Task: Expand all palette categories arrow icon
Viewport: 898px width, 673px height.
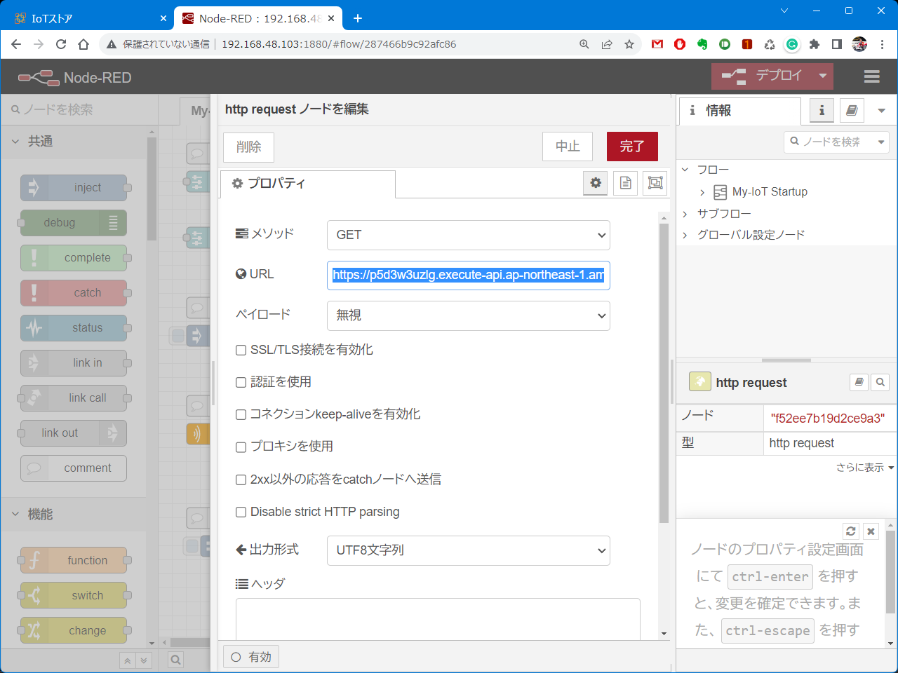Action: pyautogui.click(x=144, y=660)
